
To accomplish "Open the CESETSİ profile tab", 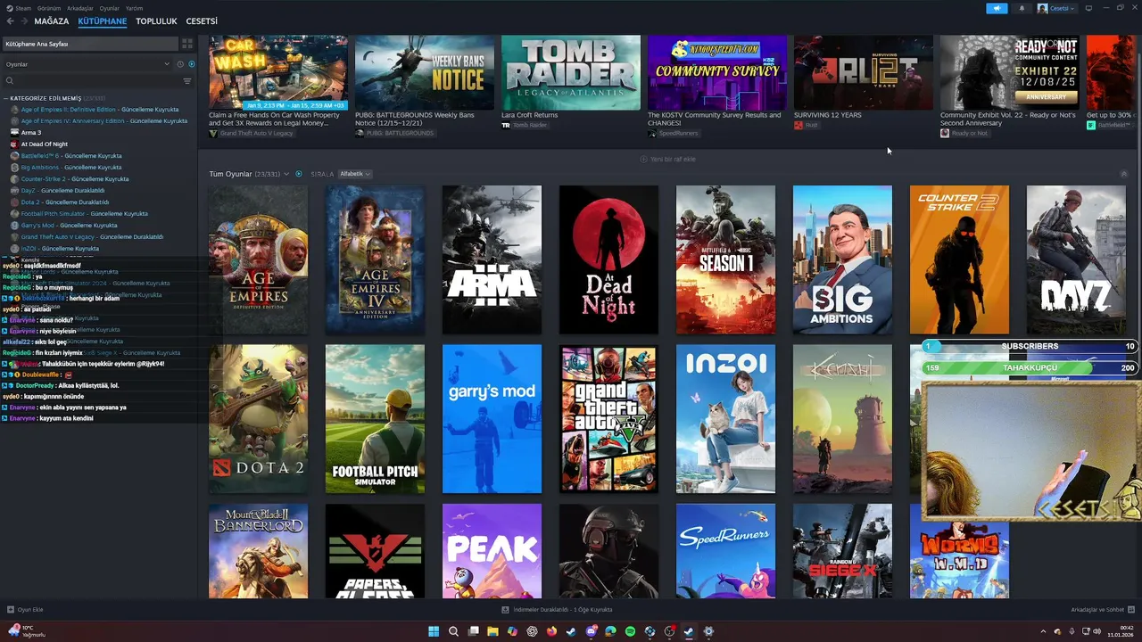I will coord(202,21).
